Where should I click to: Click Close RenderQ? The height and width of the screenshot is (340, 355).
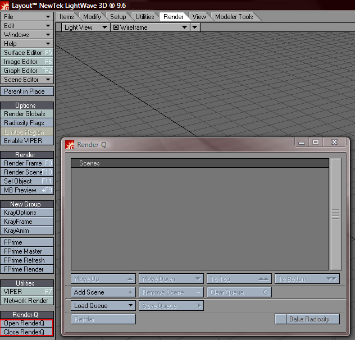(x=27, y=332)
